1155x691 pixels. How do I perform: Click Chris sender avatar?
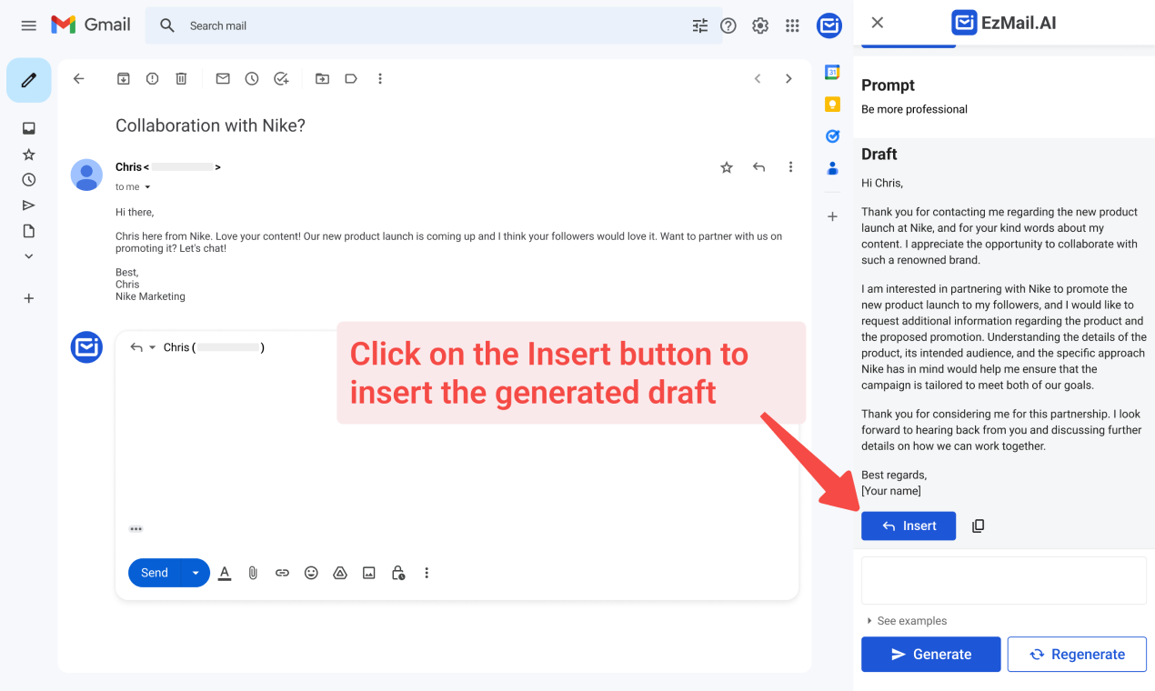(86, 175)
